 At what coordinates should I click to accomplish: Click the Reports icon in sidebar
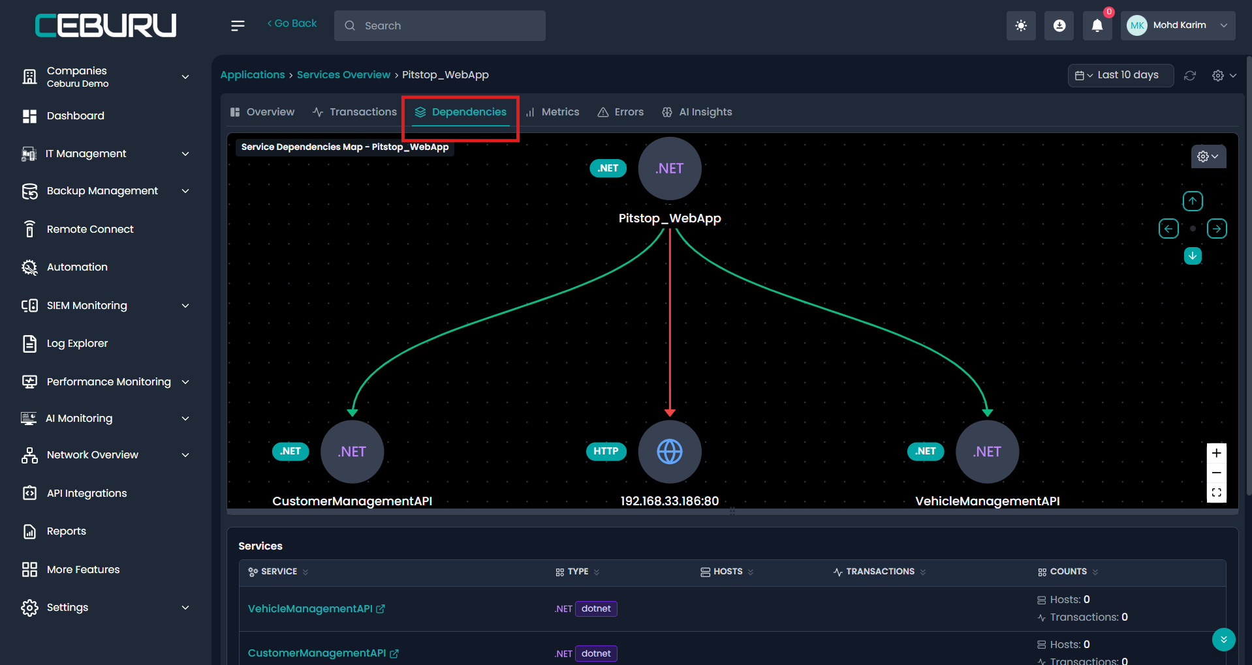point(29,531)
